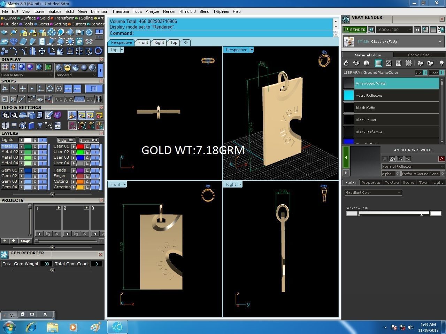Click the red refresh material icon
This screenshot has width=446, height=334.
tap(442, 159)
